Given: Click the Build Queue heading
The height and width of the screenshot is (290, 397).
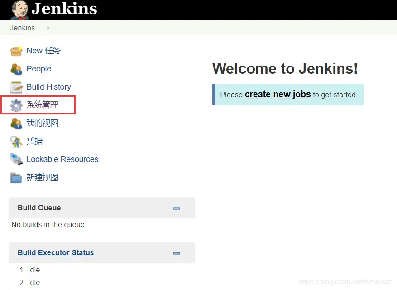Looking at the screenshot, I should (x=39, y=208).
